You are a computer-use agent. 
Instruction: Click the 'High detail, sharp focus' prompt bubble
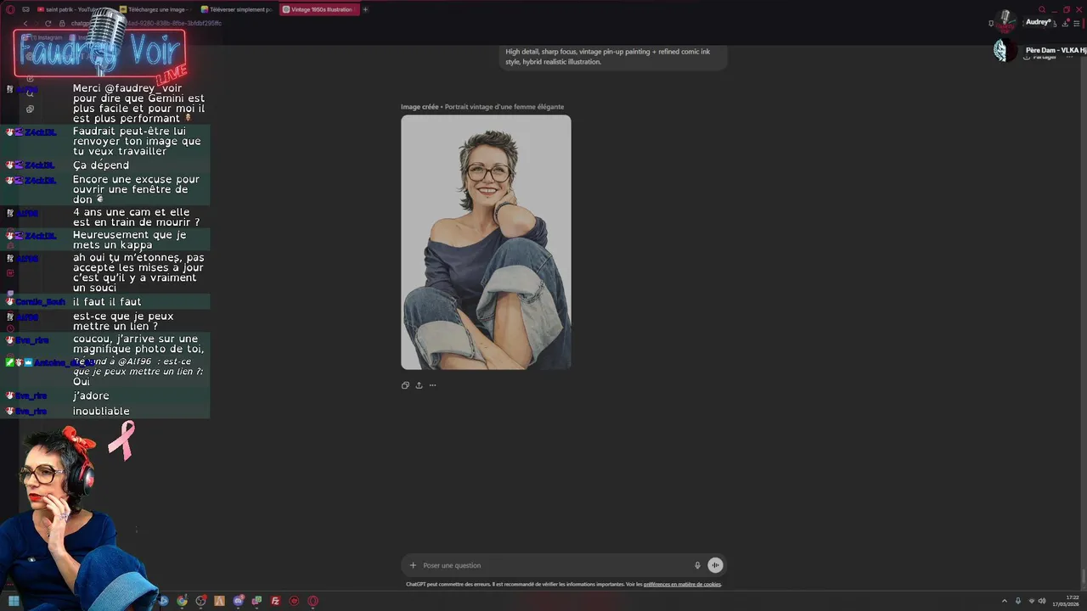click(612, 57)
